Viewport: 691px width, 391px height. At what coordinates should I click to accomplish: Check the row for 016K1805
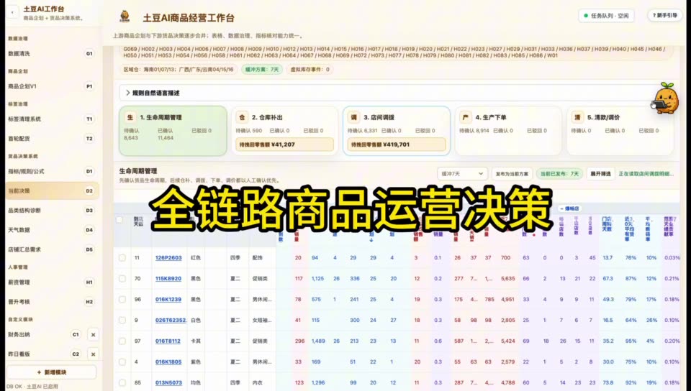(x=122, y=362)
